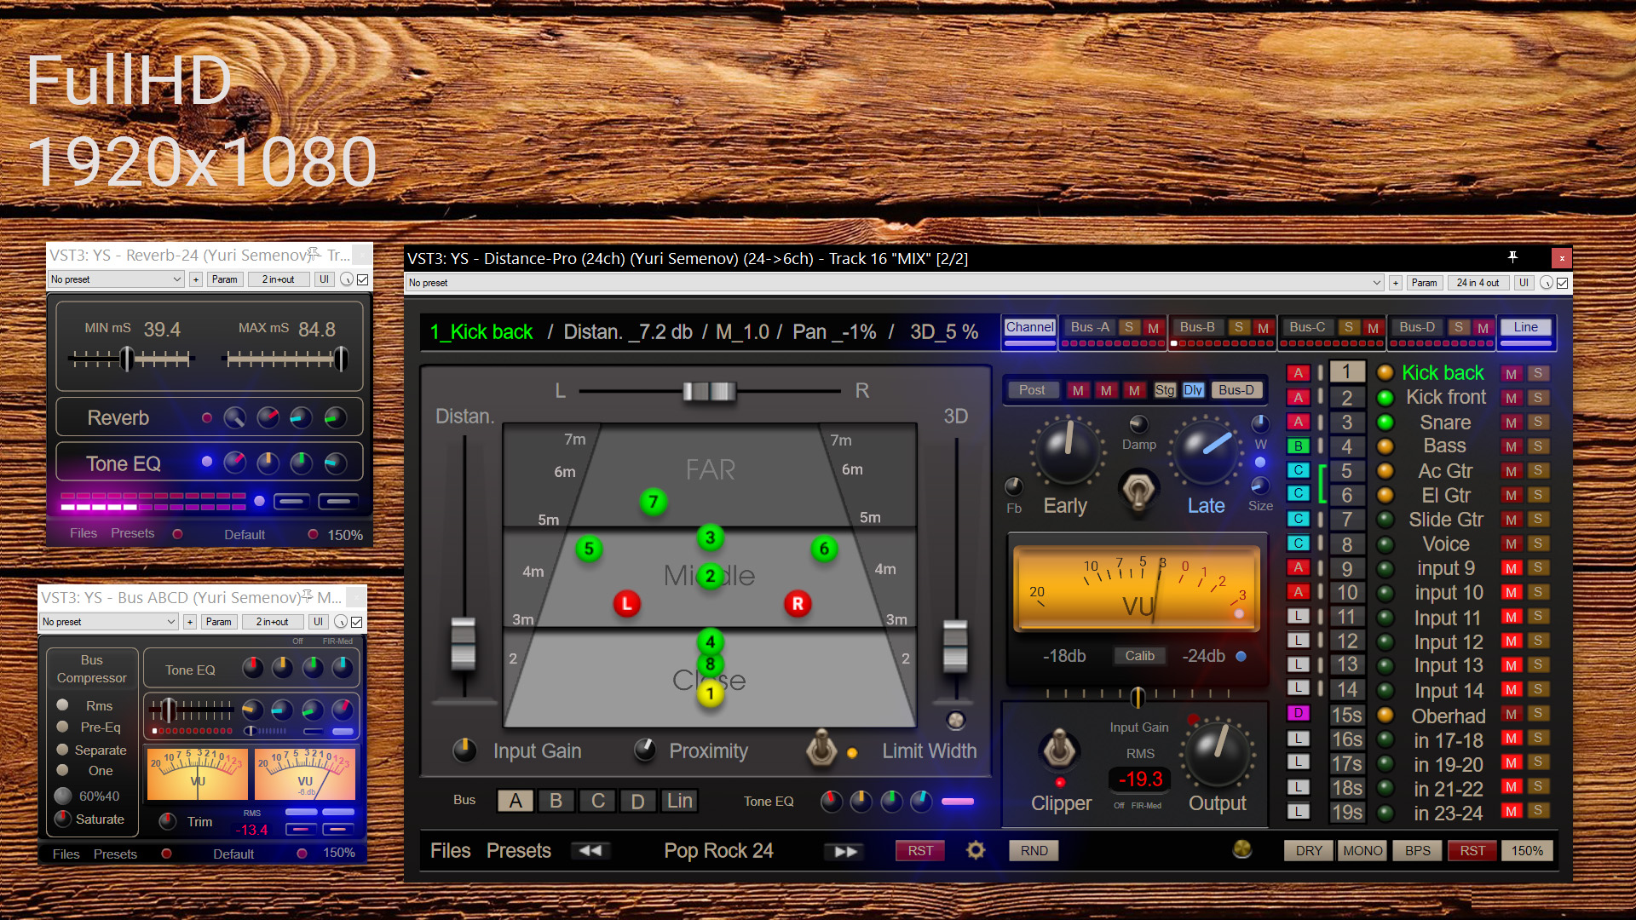Select the Lin bus tab
The height and width of the screenshot is (920, 1636).
click(x=679, y=801)
